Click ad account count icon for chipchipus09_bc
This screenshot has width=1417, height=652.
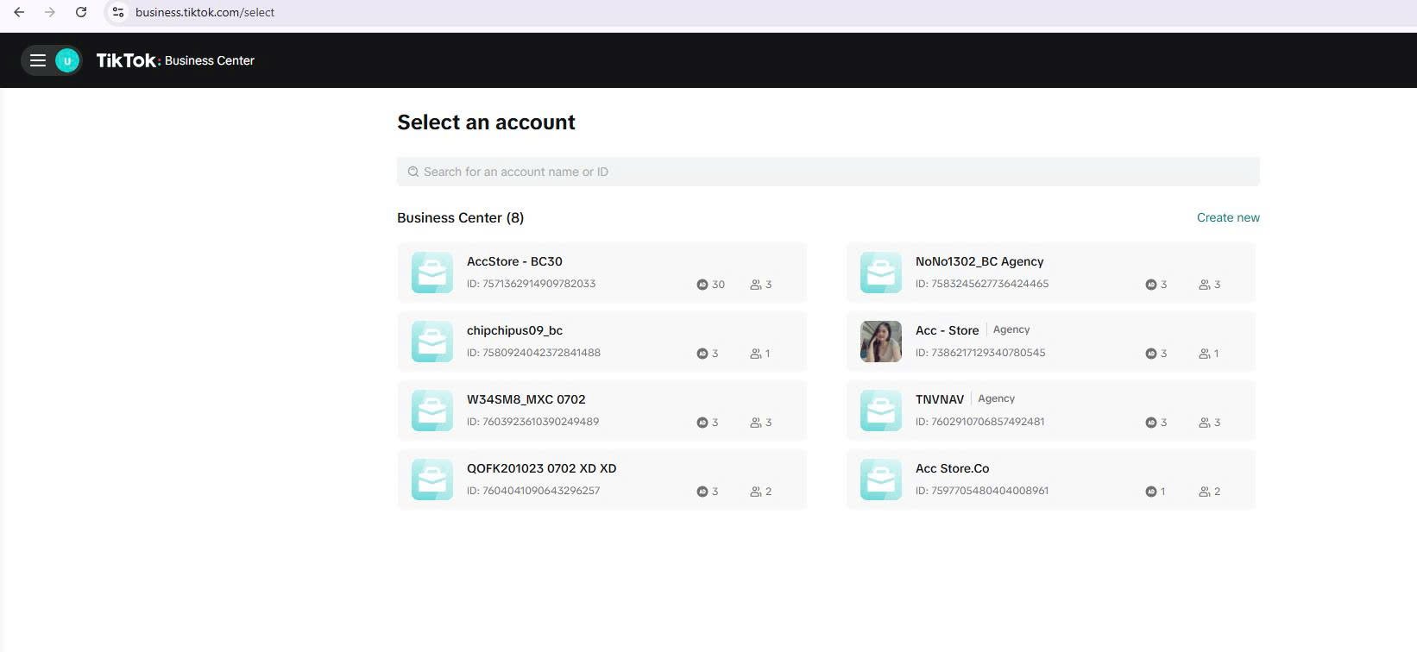pos(702,354)
